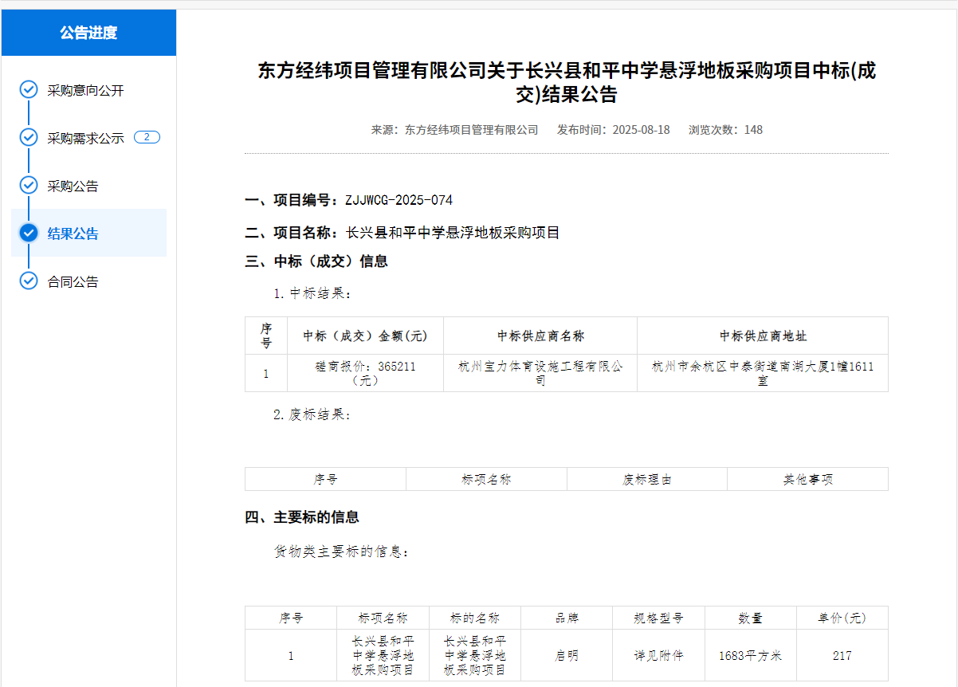Screen dimensions: 958x687
Task: Click the announcement title heading
Action: click(x=566, y=83)
